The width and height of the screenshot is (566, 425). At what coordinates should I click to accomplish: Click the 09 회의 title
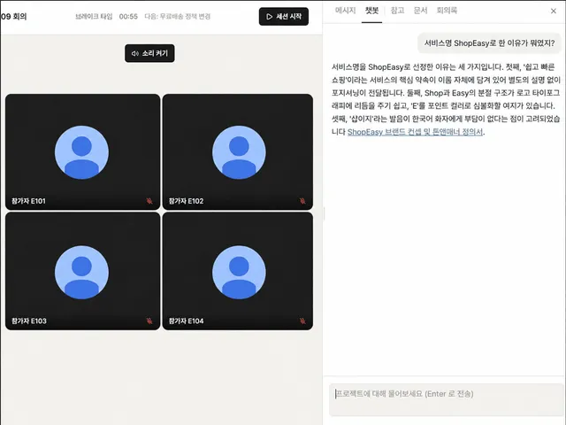pos(13,17)
